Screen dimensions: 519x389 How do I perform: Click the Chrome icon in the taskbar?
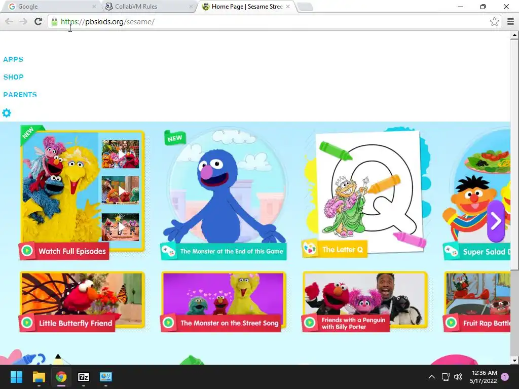tap(61, 377)
